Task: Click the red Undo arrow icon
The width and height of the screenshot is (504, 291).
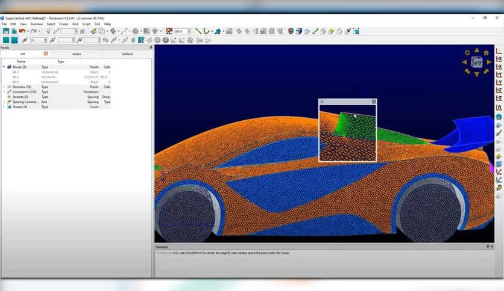Action: point(22,31)
